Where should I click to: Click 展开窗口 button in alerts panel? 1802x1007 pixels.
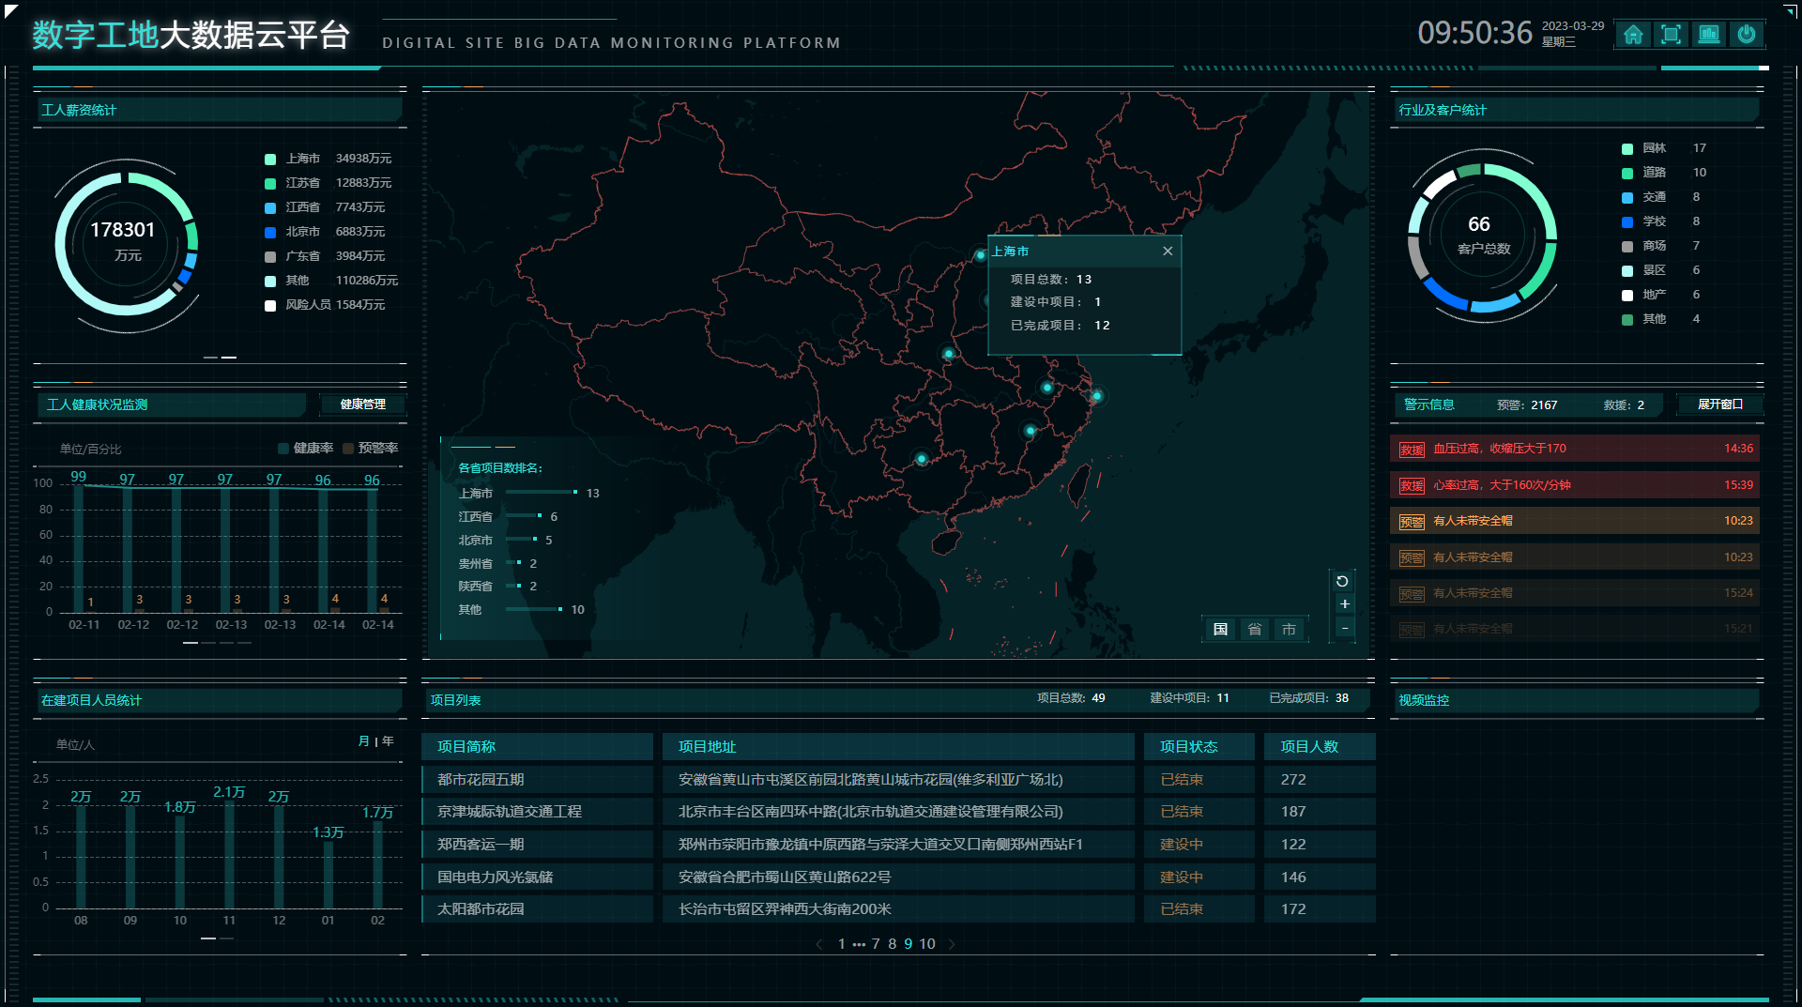coord(1719,404)
